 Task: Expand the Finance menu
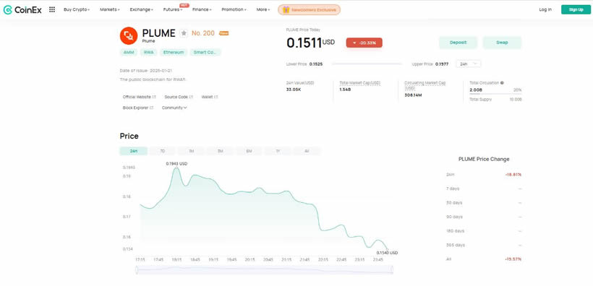(202, 10)
